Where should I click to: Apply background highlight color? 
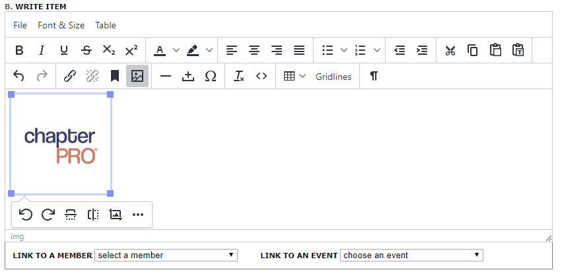pos(193,50)
